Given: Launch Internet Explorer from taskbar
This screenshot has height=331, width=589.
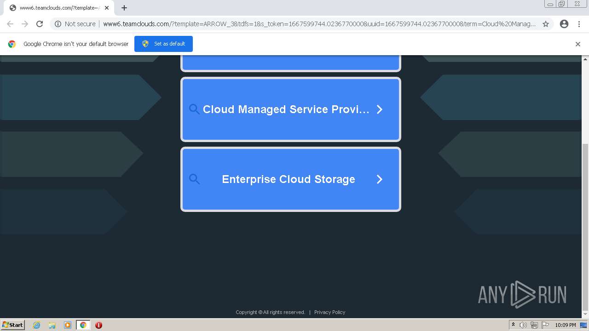Looking at the screenshot, I should (x=36, y=325).
